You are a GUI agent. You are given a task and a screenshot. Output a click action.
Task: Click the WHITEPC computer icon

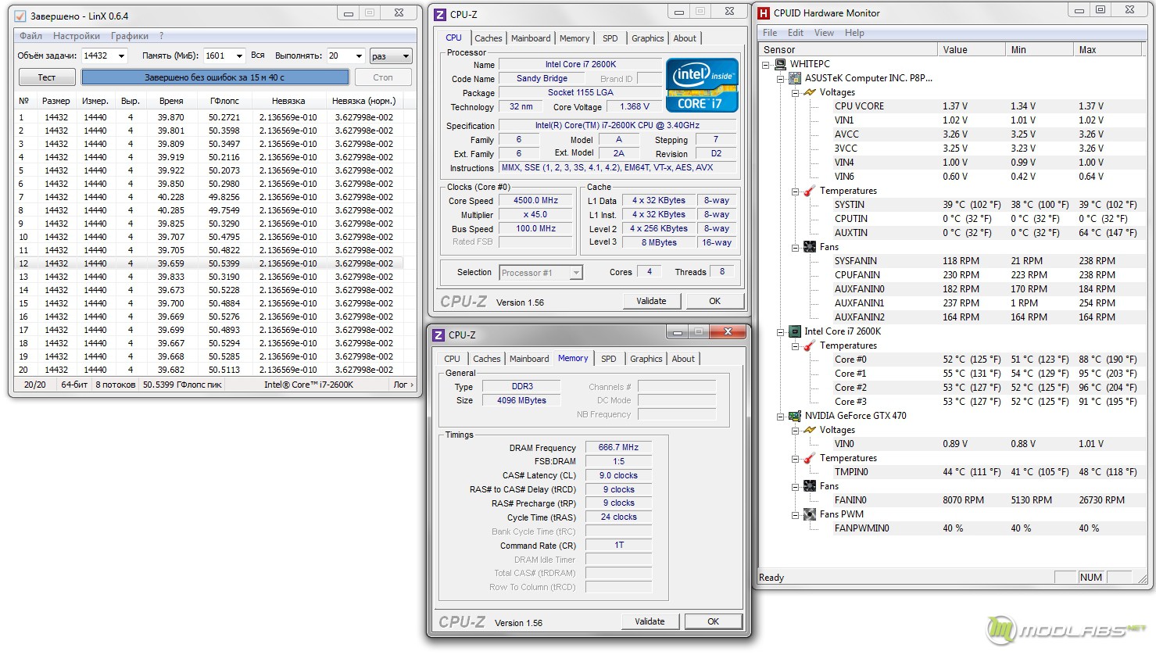coord(780,64)
